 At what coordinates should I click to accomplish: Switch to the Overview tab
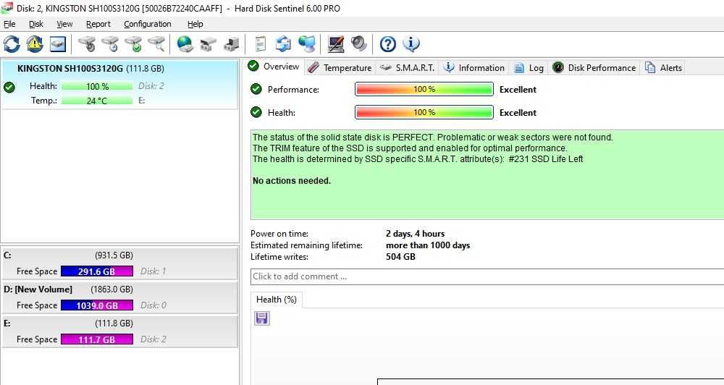click(x=274, y=67)
